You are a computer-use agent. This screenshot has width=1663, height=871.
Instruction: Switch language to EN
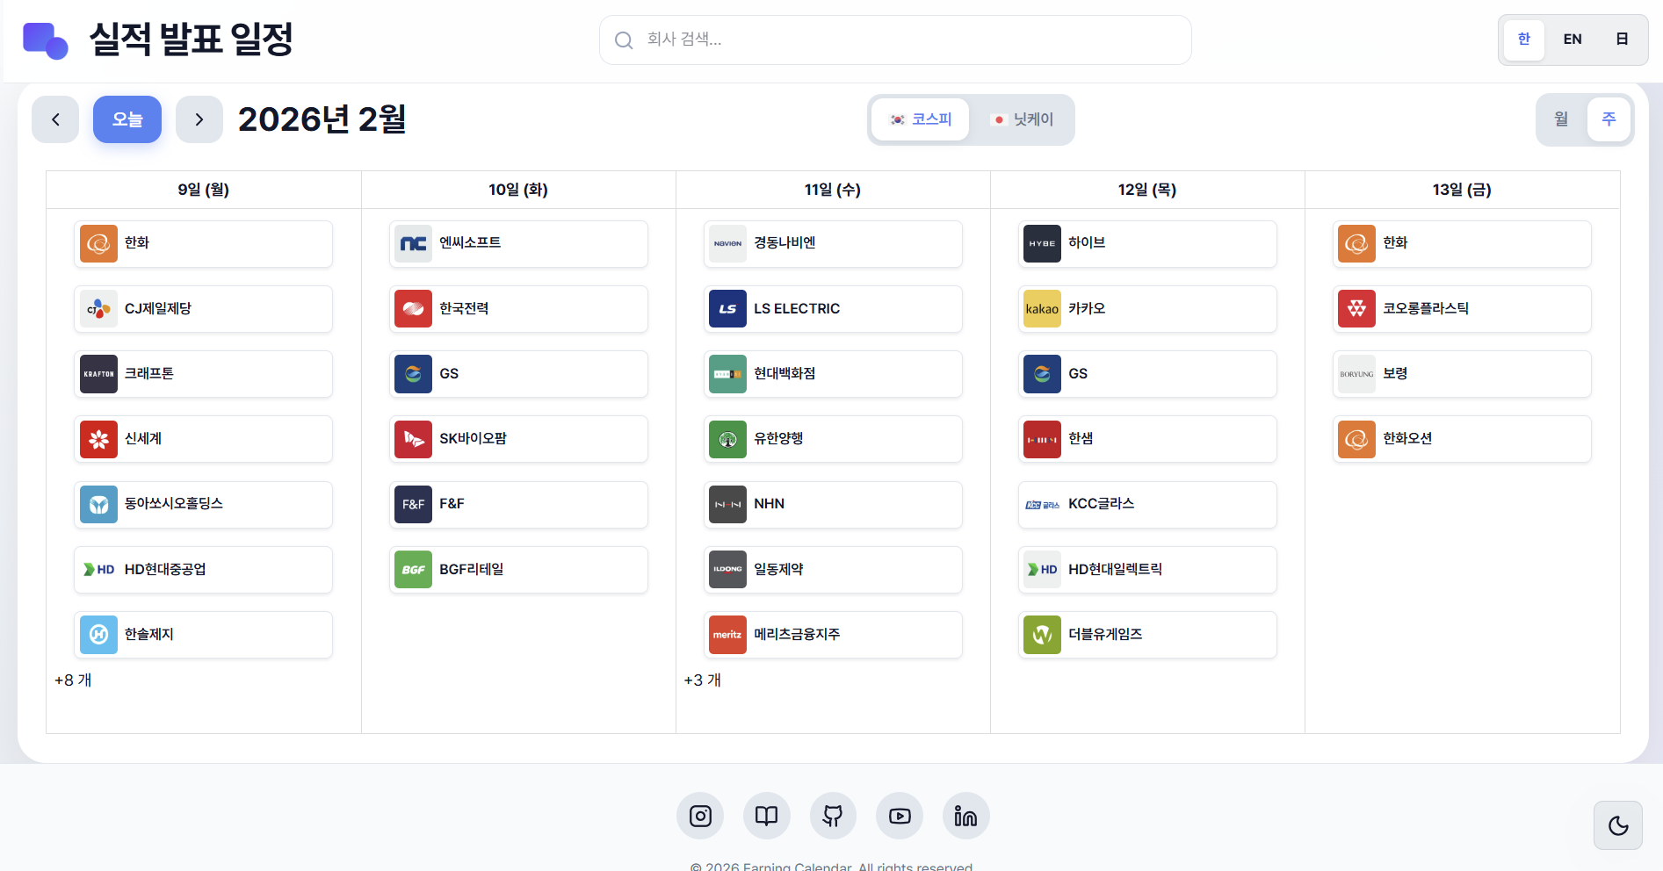pyautogui.click(x=1573, y=40)
